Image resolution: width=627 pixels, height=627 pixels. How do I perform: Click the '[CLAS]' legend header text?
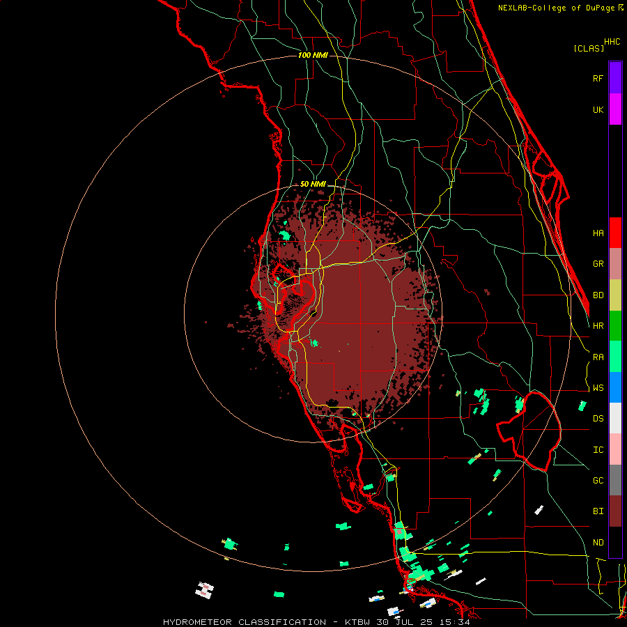click(589, 48)
